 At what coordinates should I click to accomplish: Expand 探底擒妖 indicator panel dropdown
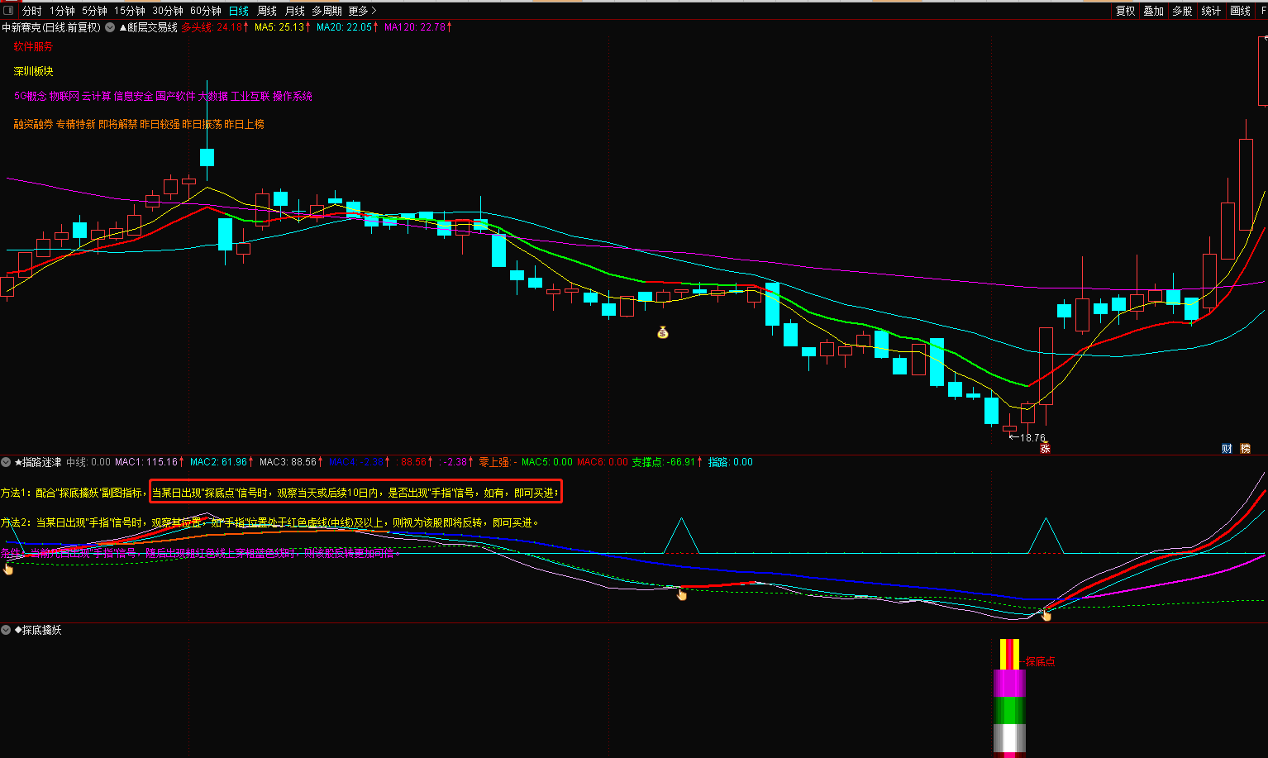coord(6,630)
